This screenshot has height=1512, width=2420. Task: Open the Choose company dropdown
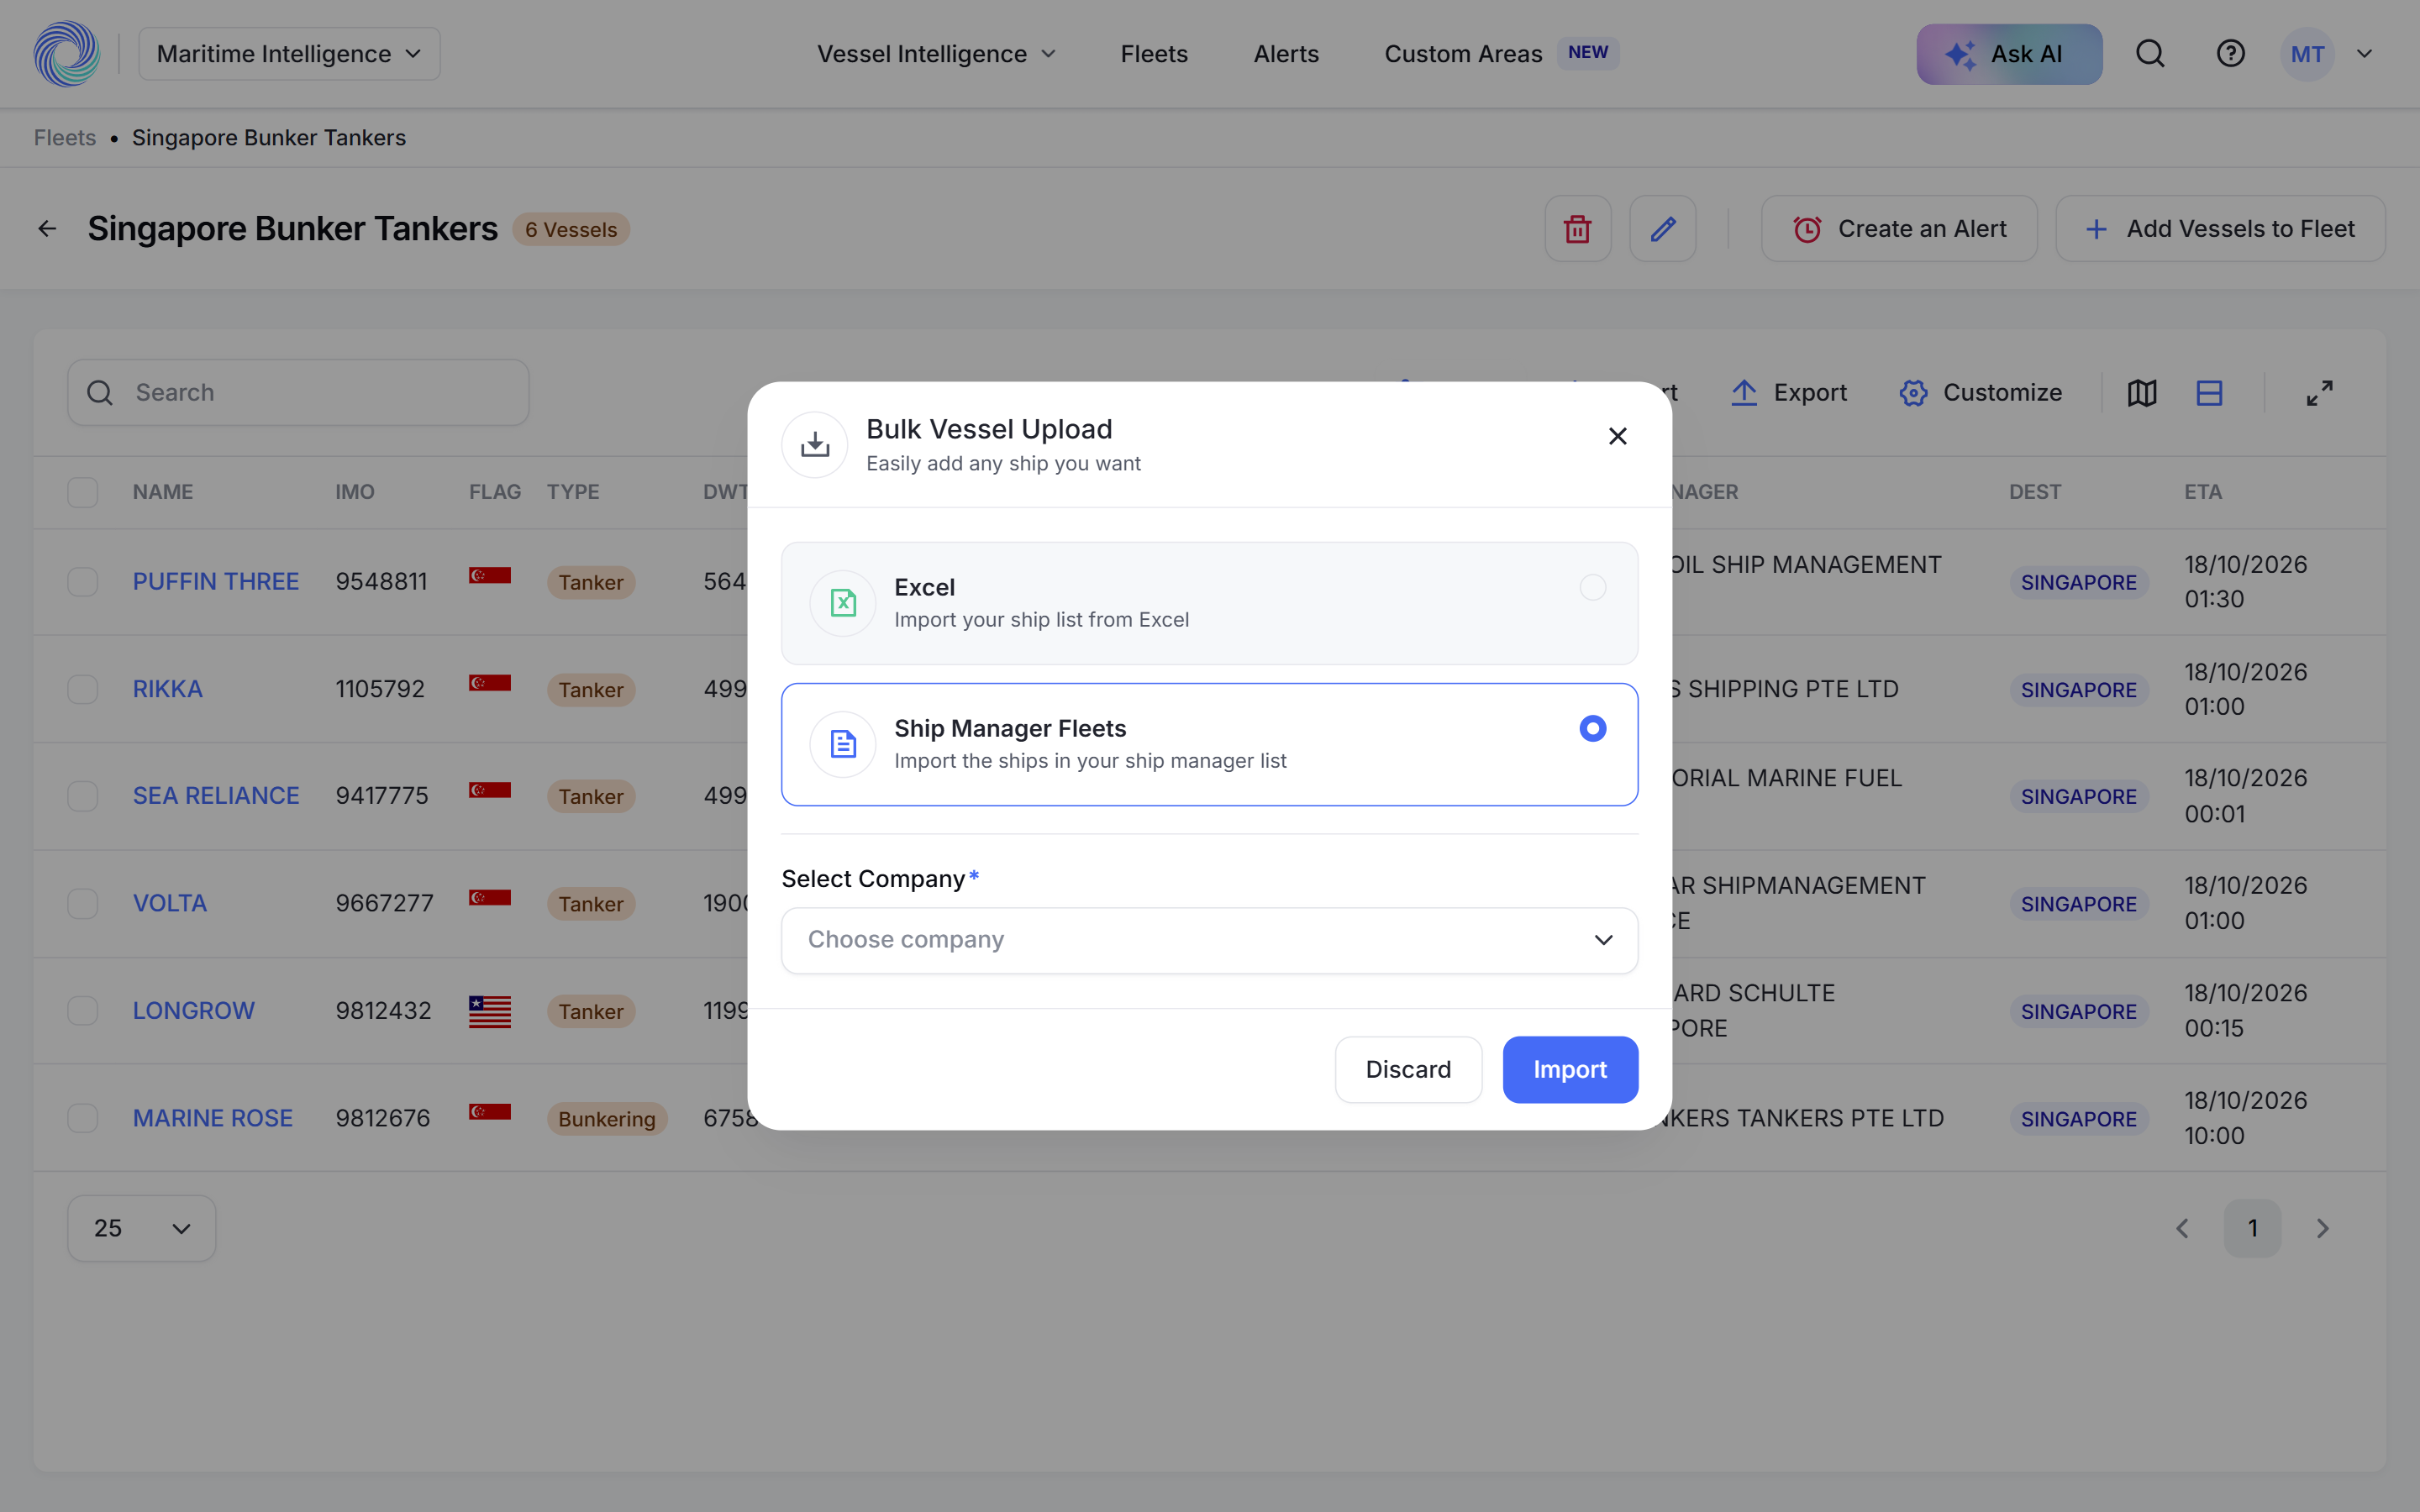(x=1210, y=940)
